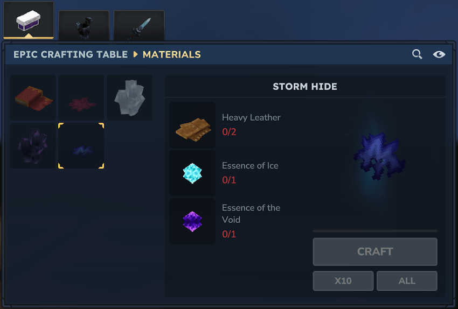Image resolution: width=458 pixels, height=309 pixels.
Task: Click the ALL craft button
Action: pyautogui.click(x=407, y=280)
